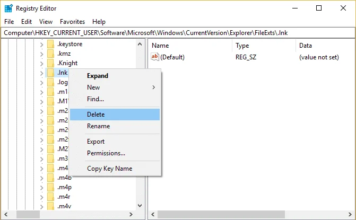
Task: Maximize the Registry Editor window
Action: pos(319,8)
